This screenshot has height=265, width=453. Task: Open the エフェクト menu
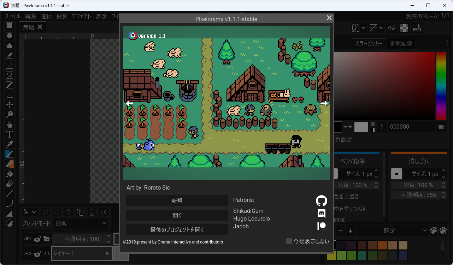click(81, 16)
